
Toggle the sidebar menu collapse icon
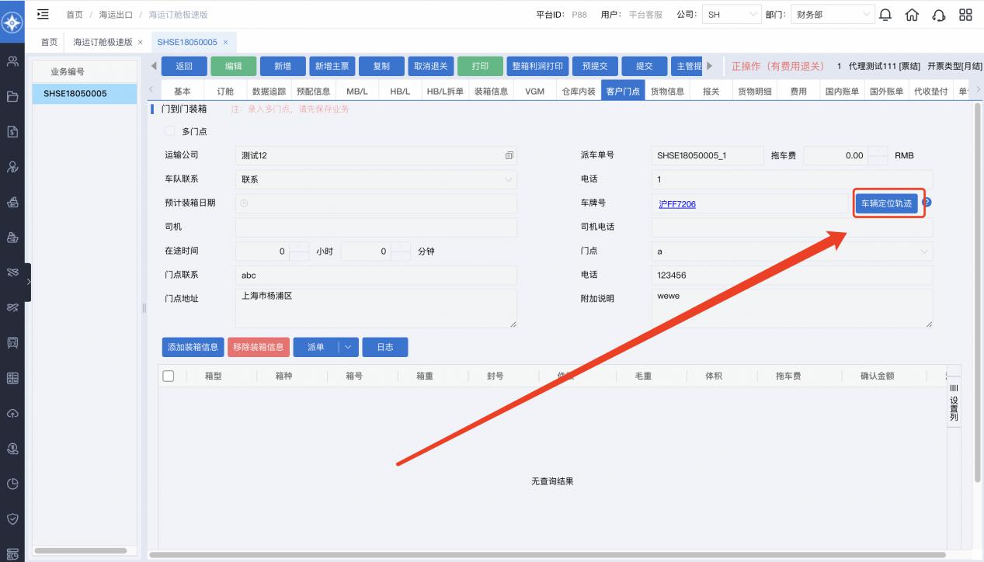point(43,14)
